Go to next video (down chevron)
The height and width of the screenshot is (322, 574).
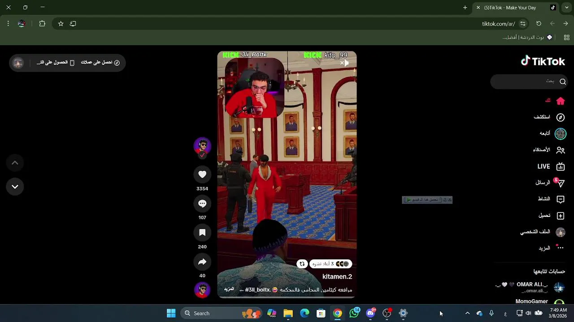[15, 186]
